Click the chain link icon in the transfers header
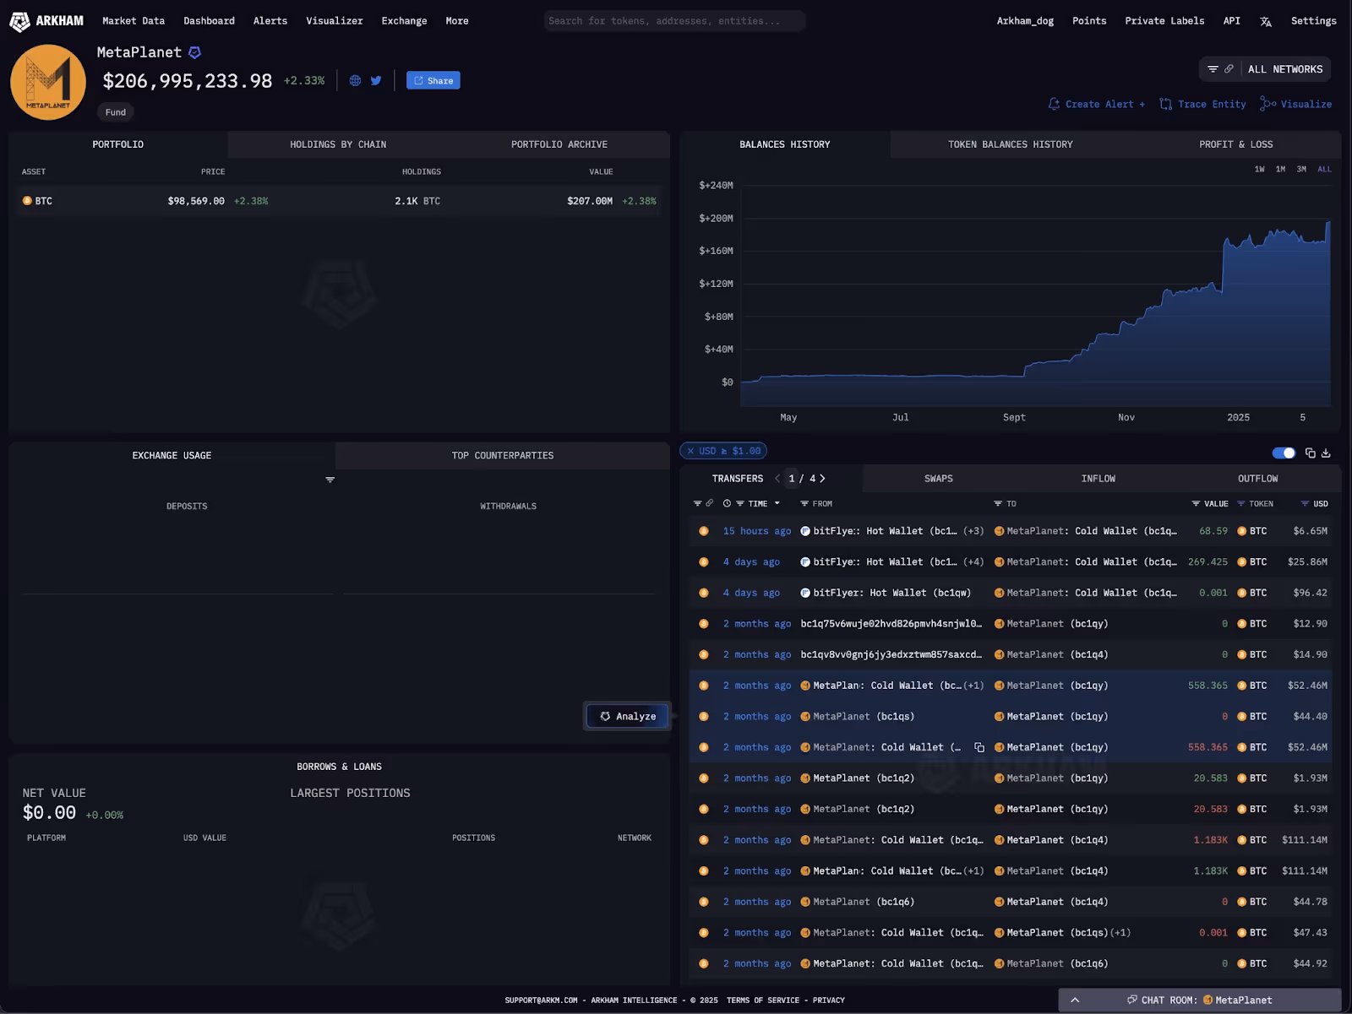Viewport: 1352px width, 1014px height. (710, 503)
